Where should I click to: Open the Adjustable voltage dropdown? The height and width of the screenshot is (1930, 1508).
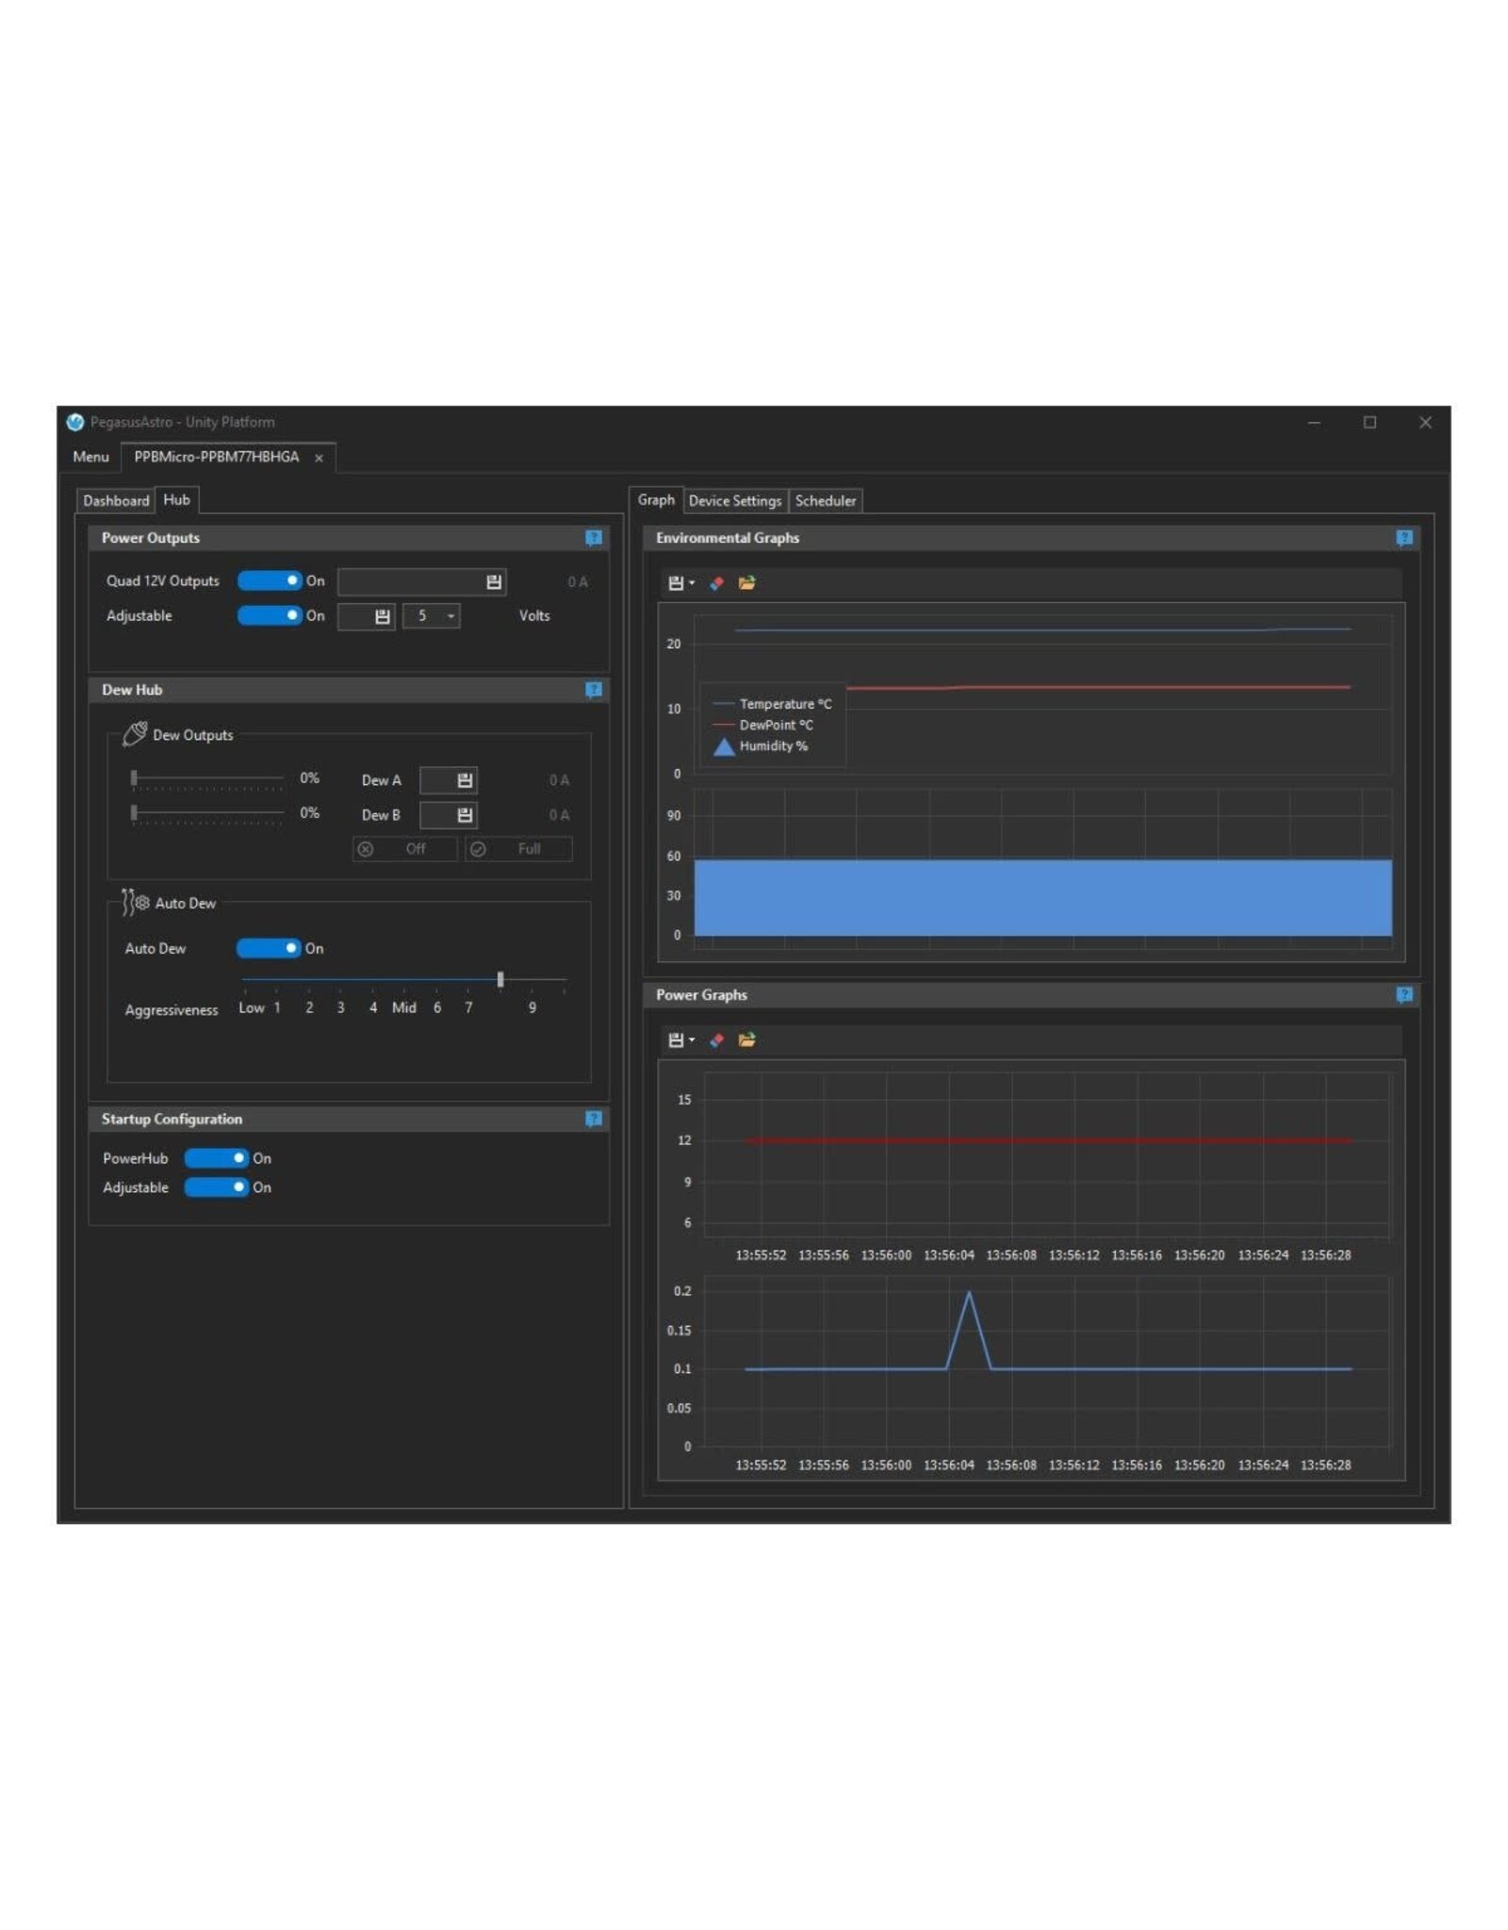tap(451, 615)
